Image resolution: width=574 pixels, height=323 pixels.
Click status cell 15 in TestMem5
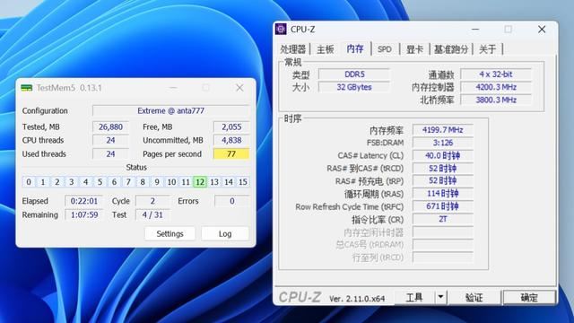[243, 182]
